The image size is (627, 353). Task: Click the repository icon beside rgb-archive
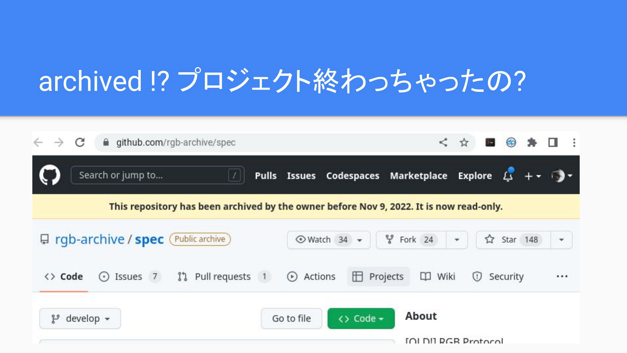[x=44, y=239]
